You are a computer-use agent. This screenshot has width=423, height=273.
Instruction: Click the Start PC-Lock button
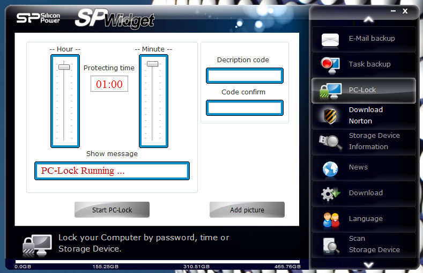pos(112,210)
